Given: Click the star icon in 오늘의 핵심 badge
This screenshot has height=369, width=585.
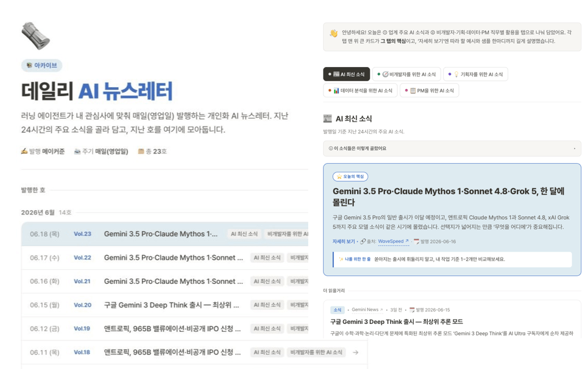Looking at the screenshot, I should pyautogui.click(x=339, y=177).
